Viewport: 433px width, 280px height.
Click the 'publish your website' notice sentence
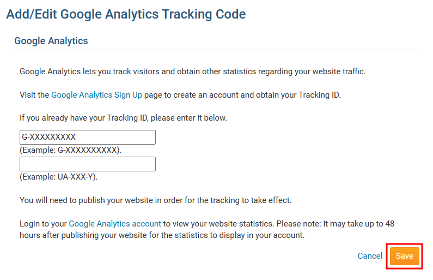click(155, 200)
